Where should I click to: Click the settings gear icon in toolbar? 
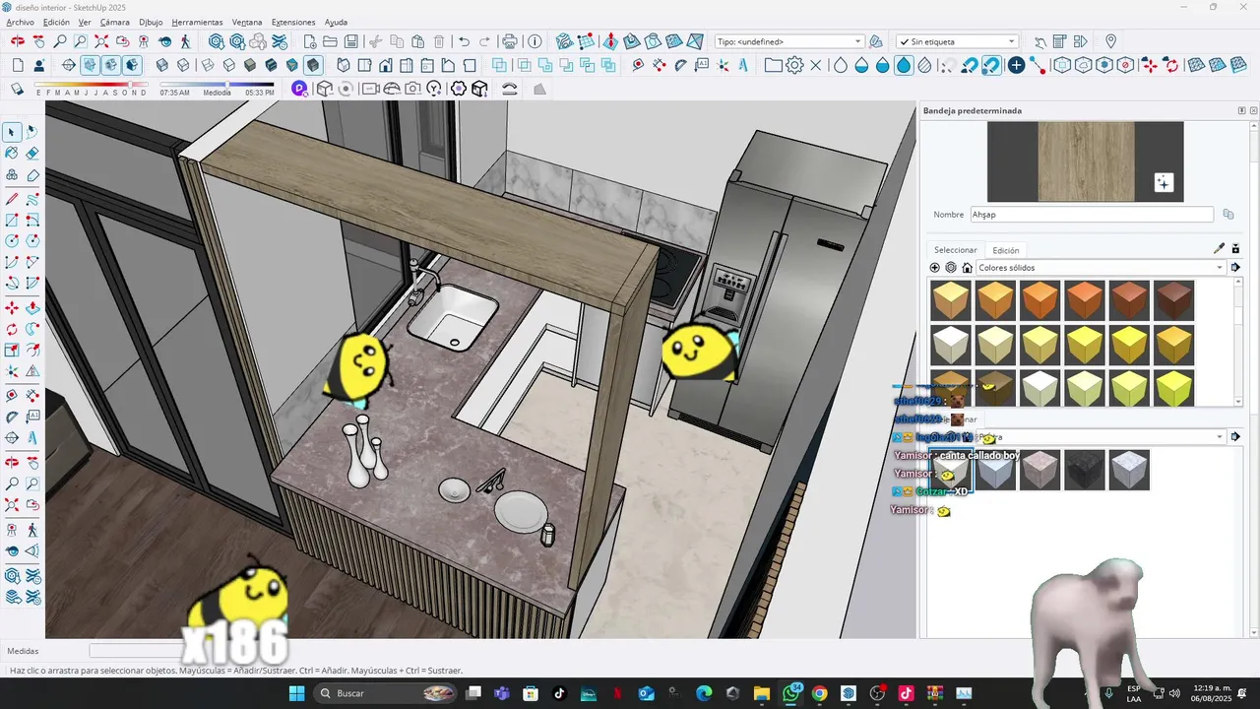[x=794, y=65]
